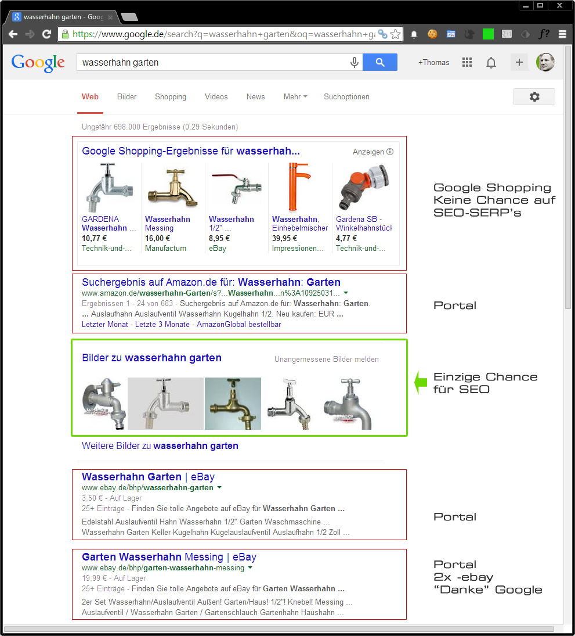575x636 pixels.
Task: Close the wasserhahn garten browser tab
Action: coord(110,17)
